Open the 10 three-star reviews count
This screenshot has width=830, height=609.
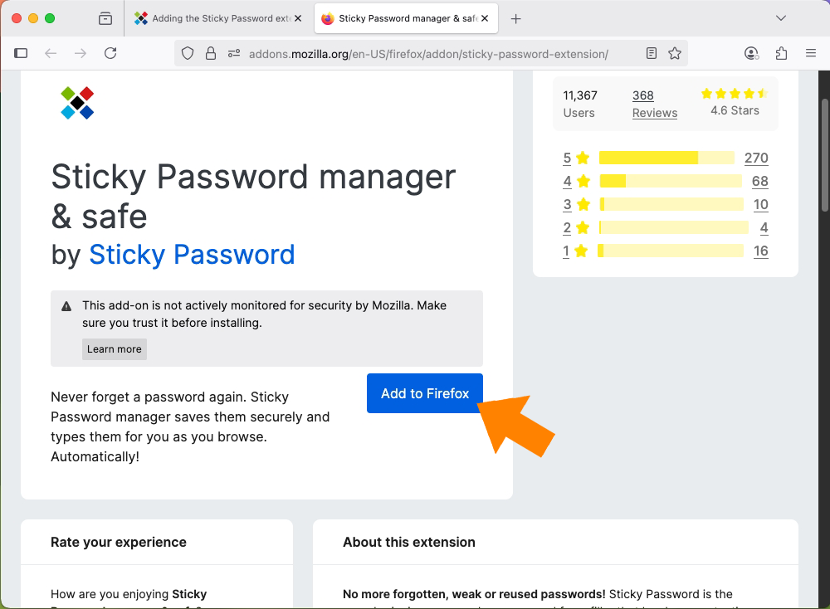760,204
